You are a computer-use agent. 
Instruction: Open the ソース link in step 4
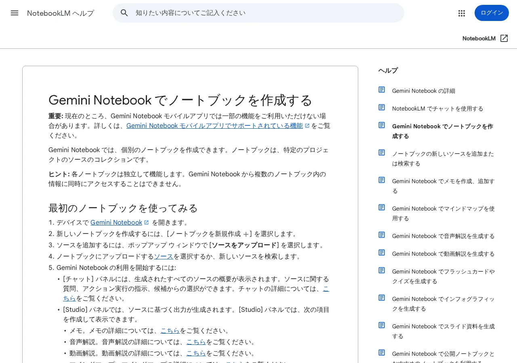164,256
